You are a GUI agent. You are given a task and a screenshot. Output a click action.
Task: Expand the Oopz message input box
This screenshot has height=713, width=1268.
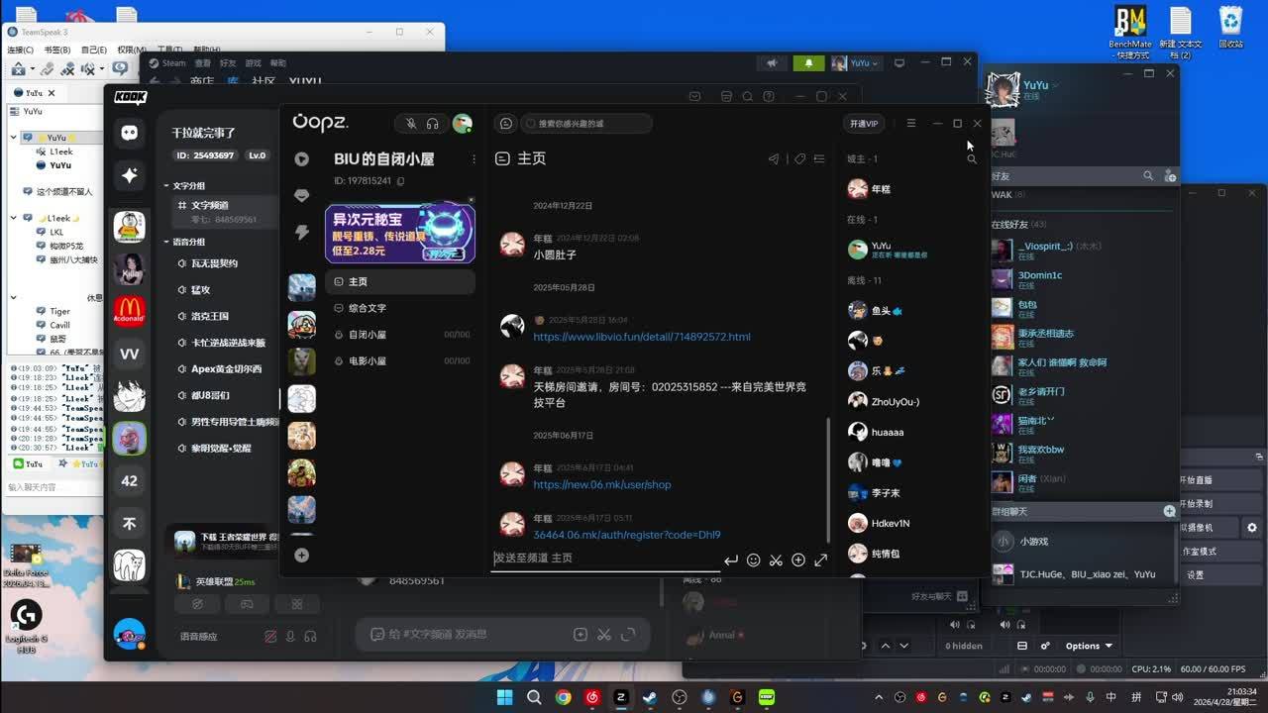(x=821, y=560)
